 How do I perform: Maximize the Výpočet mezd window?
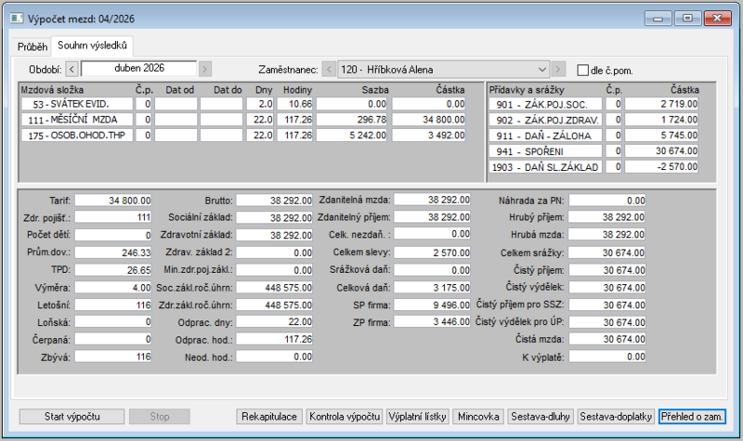[687, 19]
